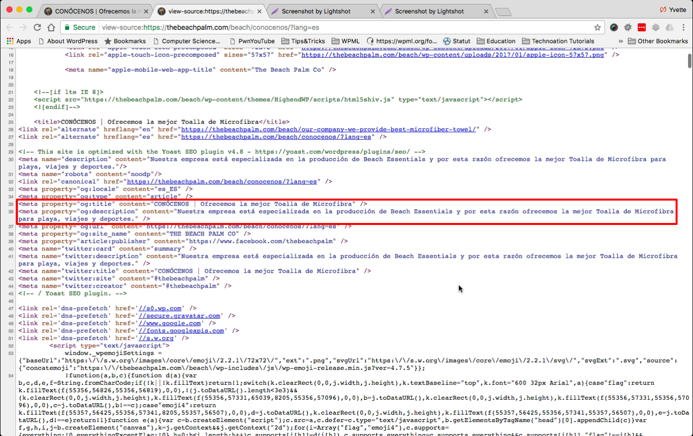Open the //s0.wp.com dns-prefetch link
The image size is (693, 436).
pyautogui.click(x=160, y=309)
